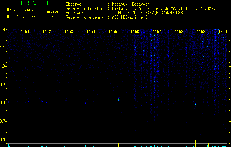This screenshot has height=147, width=231.
Task: Click the echo below 0.8 kHz before 1159
Action: coord(195,104)
